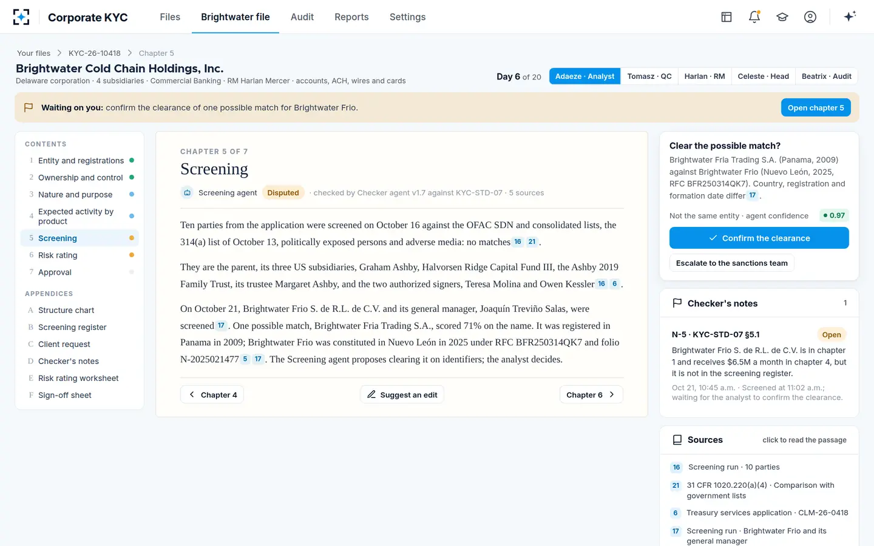This screenshot has width=874, height=546.
Task: Open Screening register appendix
Action: [x=80, y=327]
